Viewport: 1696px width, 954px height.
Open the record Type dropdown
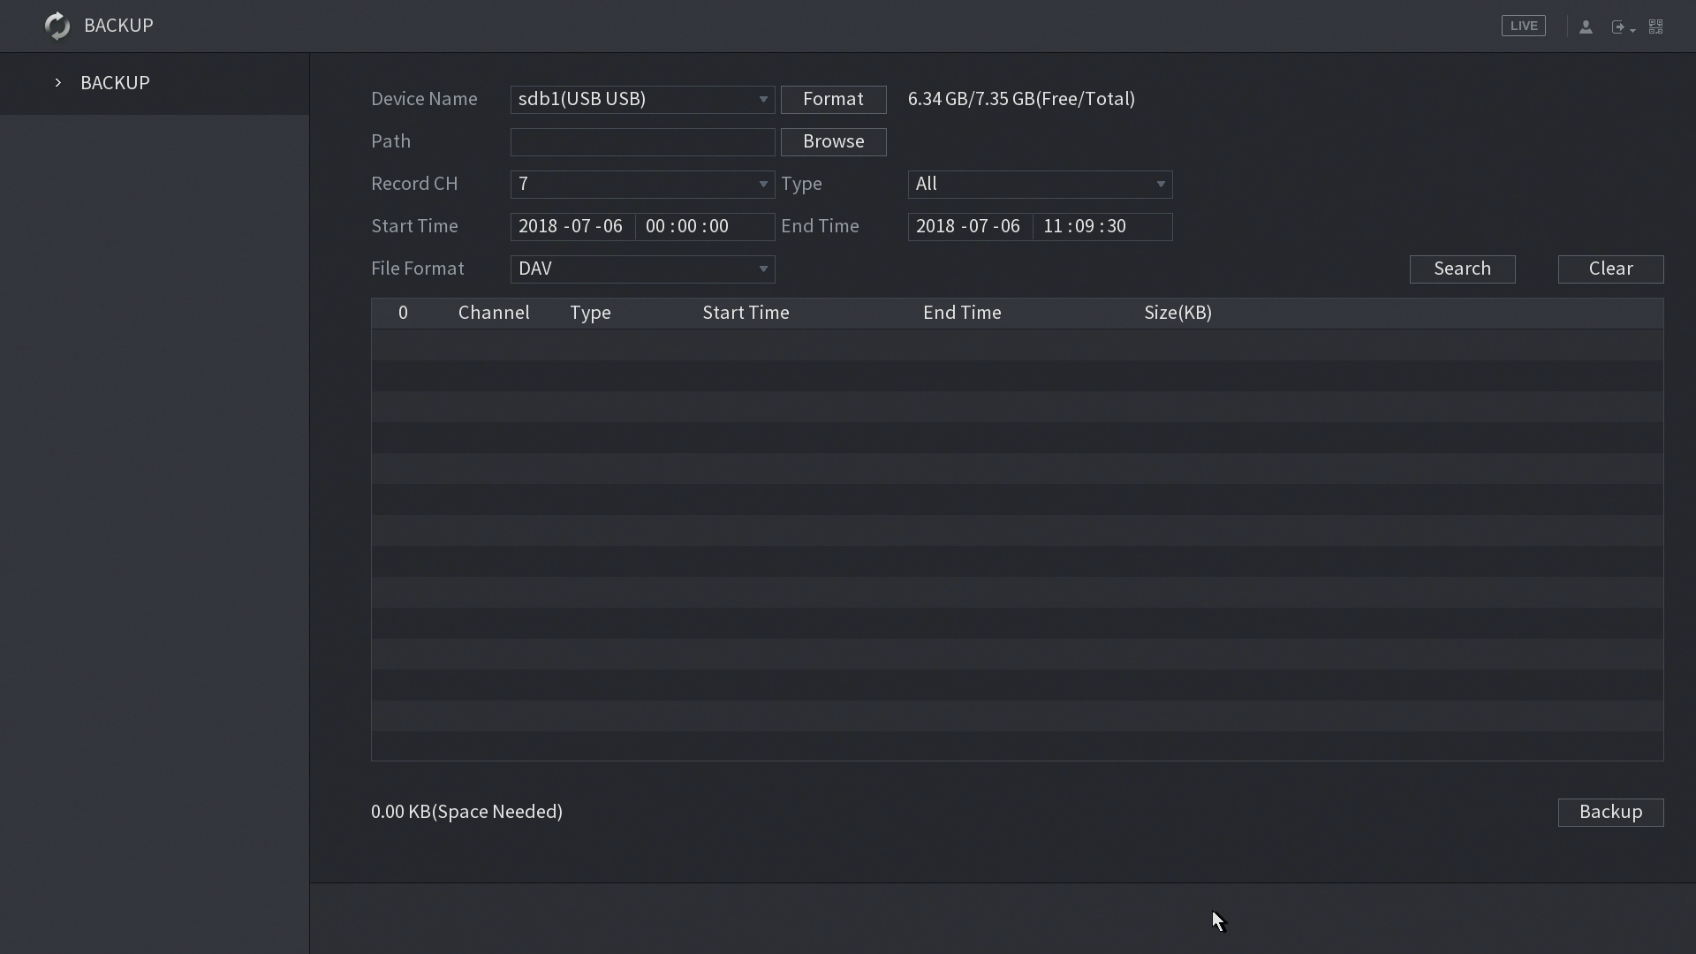(x=1040, y=184)
